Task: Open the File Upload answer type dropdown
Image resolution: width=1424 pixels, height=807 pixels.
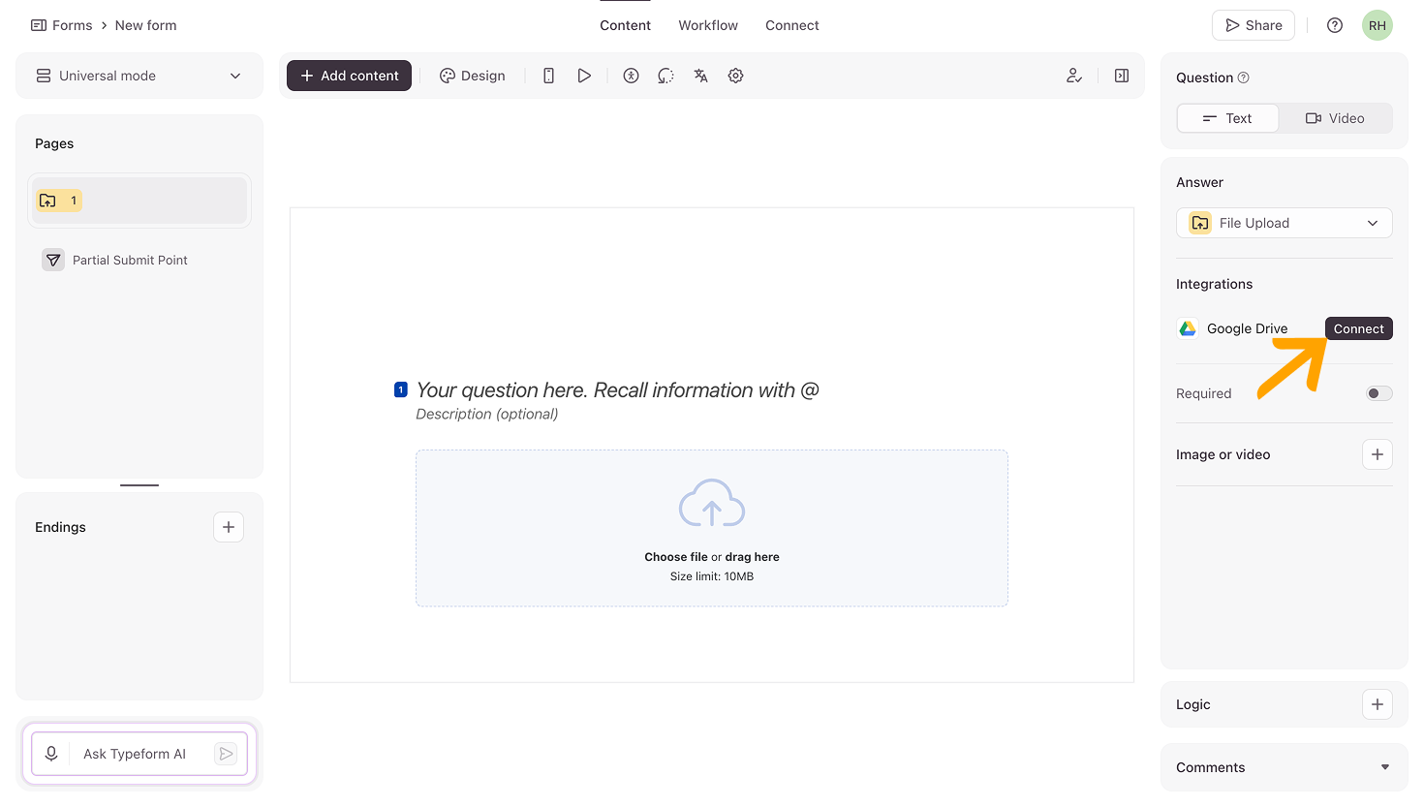Action: click(x=1285, y=223)
